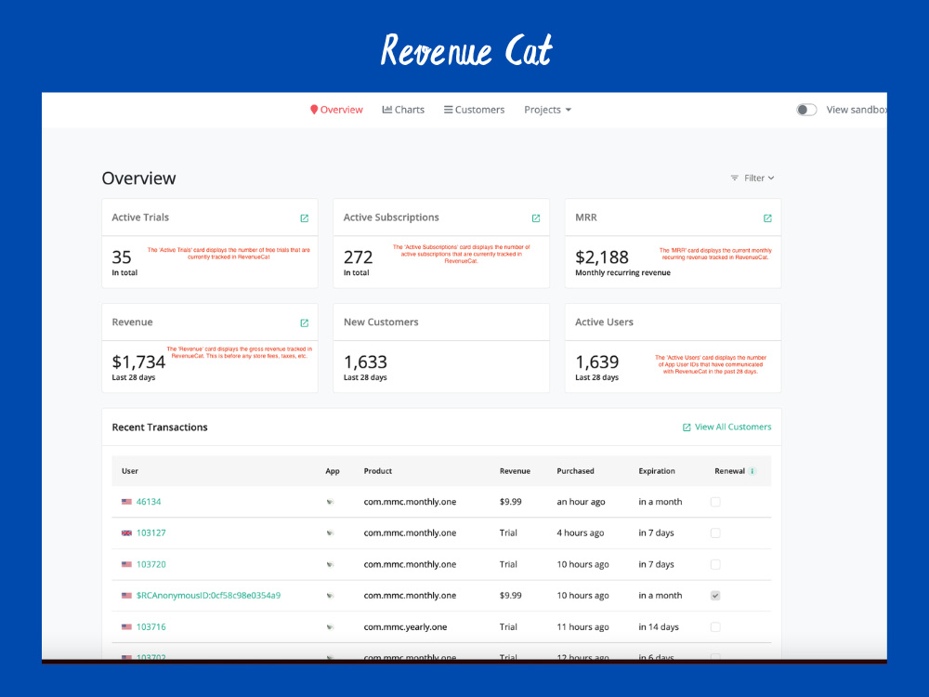Click the app icon in the RCAnonymousID row
The height and width of the screenshot is (697, 929).
pyautogui.click(x=330, y=596)
